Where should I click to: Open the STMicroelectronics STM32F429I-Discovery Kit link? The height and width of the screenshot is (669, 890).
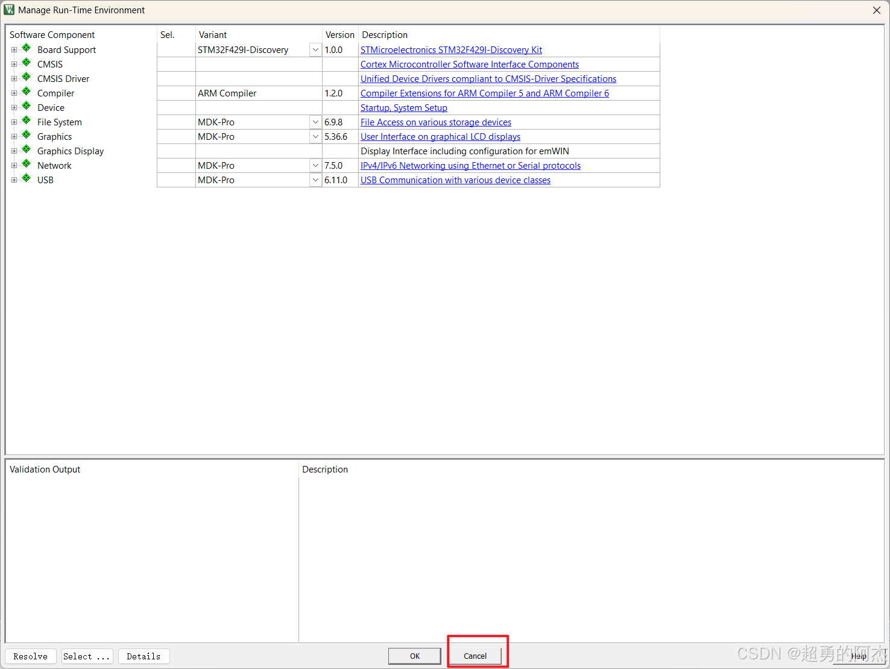click(451, 50)
